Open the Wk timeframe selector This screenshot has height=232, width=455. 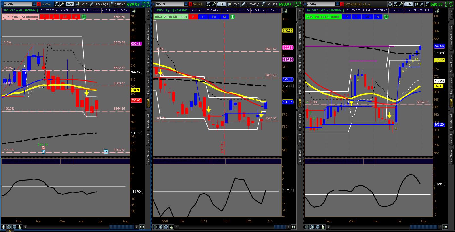(x=70, y=4)
